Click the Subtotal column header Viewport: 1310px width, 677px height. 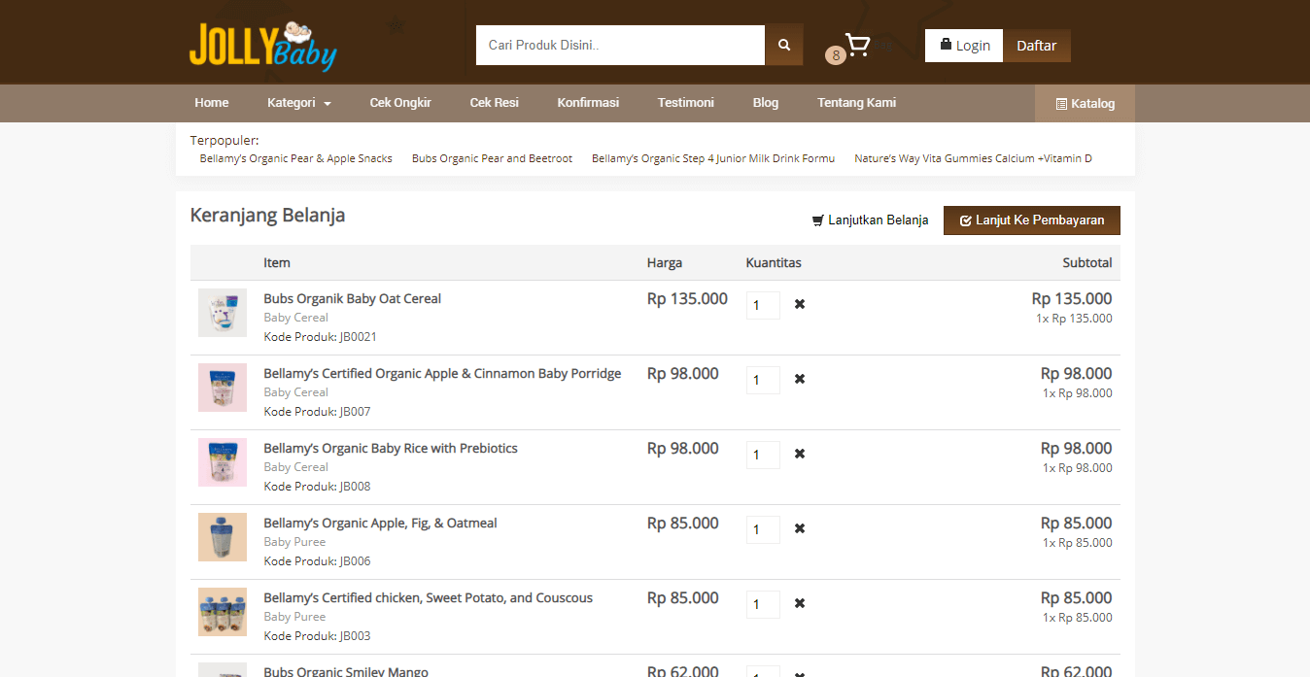1087,262
